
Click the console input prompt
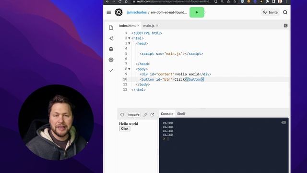168,139
